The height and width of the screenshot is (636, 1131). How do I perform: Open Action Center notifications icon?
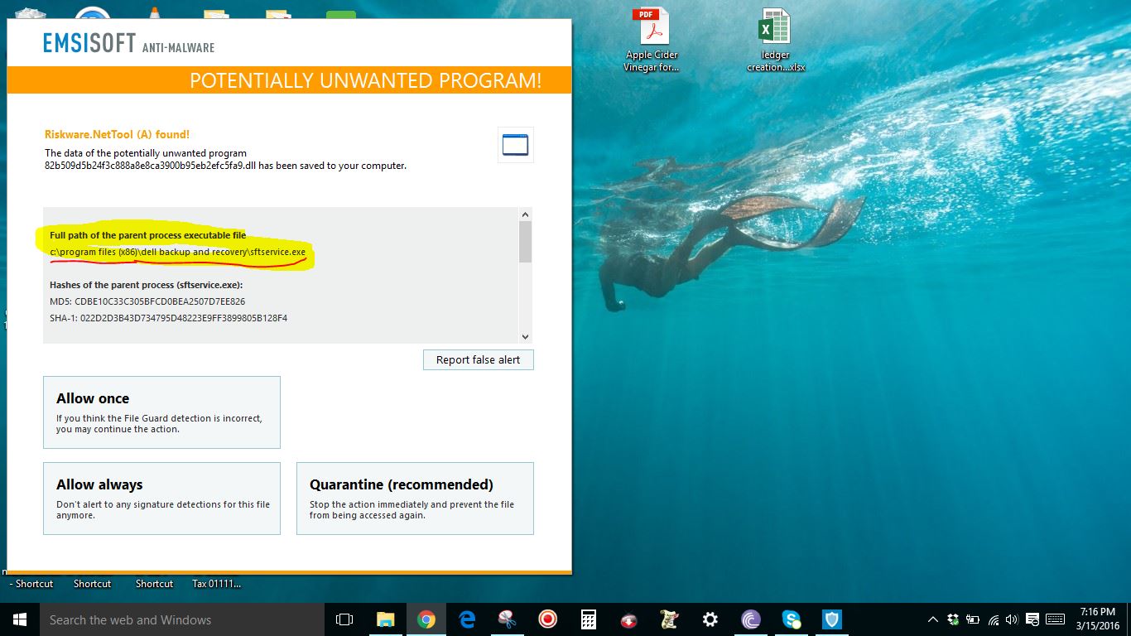[1032, 619]
